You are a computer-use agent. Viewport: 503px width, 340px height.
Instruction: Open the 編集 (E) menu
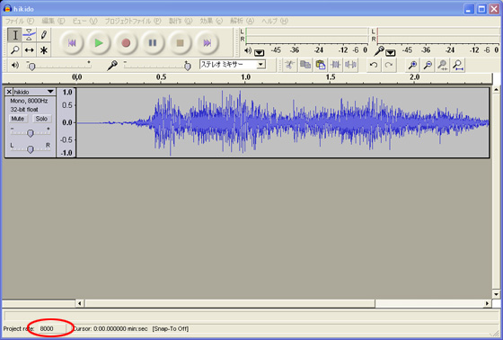(53, 21)
